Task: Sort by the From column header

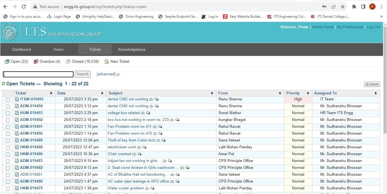Action: click(x=250, y=93)
